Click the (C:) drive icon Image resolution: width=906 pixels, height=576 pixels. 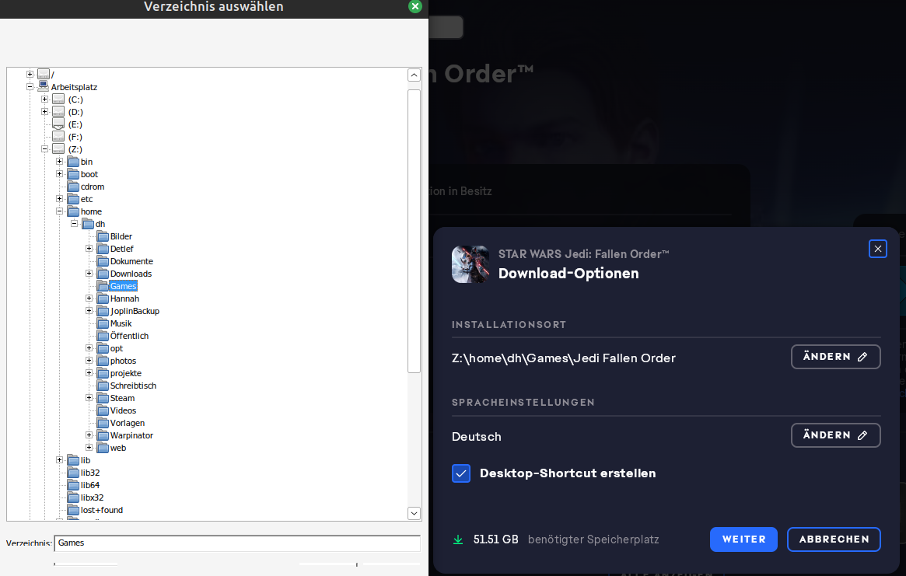(58, 99)
